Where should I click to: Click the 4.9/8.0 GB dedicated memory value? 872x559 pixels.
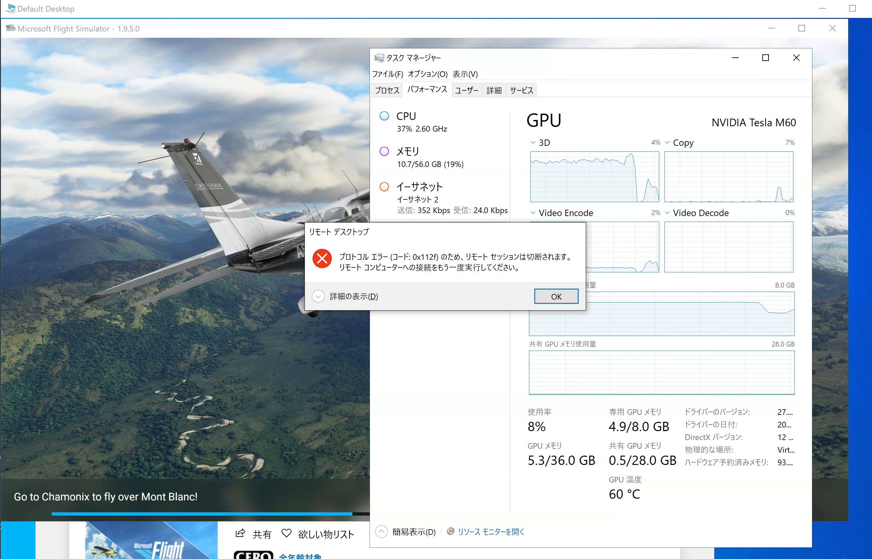pos(639,426)
